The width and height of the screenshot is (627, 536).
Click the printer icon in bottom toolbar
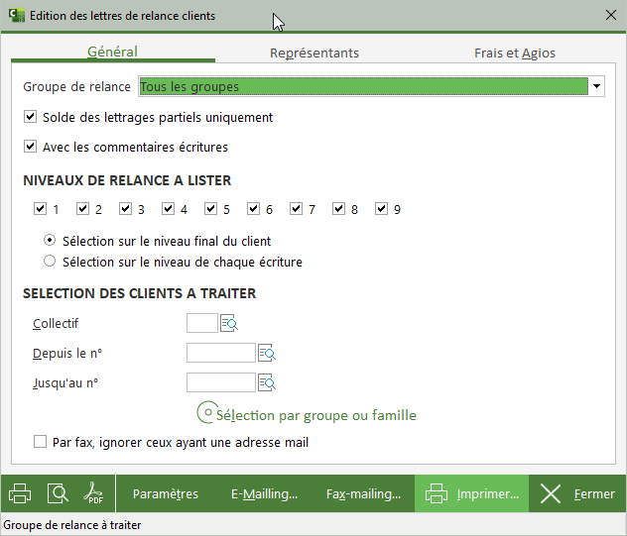(20, 493)
